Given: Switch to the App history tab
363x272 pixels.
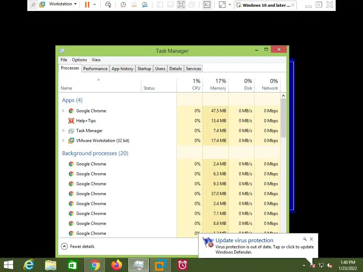Looking at the screenshot, I should pyautogui.click(x=122, y=69).
